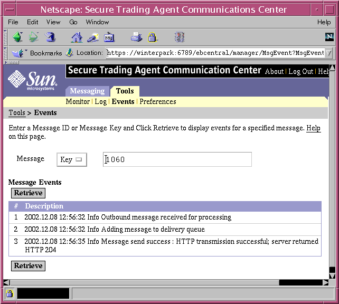Open the Monitor subtab

[x=78, y=101]
